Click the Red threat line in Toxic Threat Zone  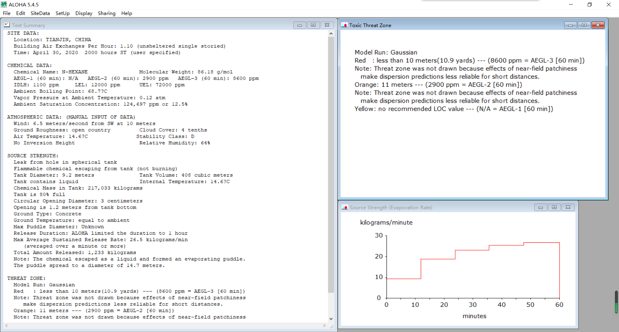469,60
